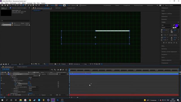This screenshot has width=181, height=102.
Task: Expand the Эффекты и шаблоны panel
Action: [167, 14]
